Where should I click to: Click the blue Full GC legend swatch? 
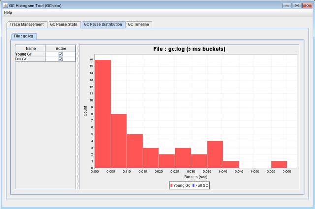point(193,185)
